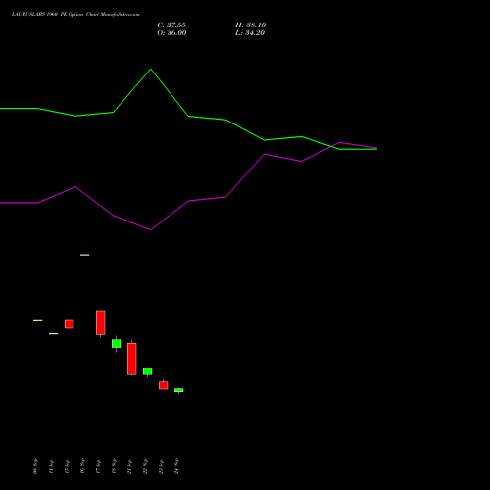490x490 pixels.
Task: Click the 21 Sep date axis label
Action: tap(129, 466)
